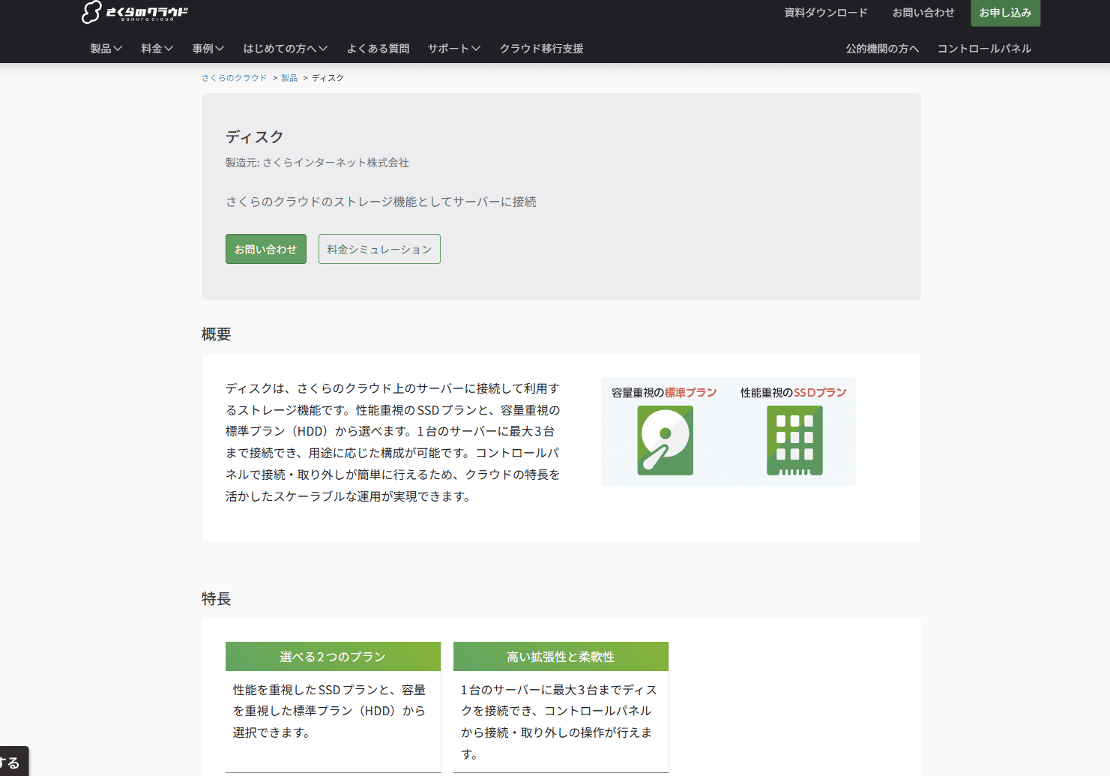Open the サポート dropdown menu

tap(453, 48)
